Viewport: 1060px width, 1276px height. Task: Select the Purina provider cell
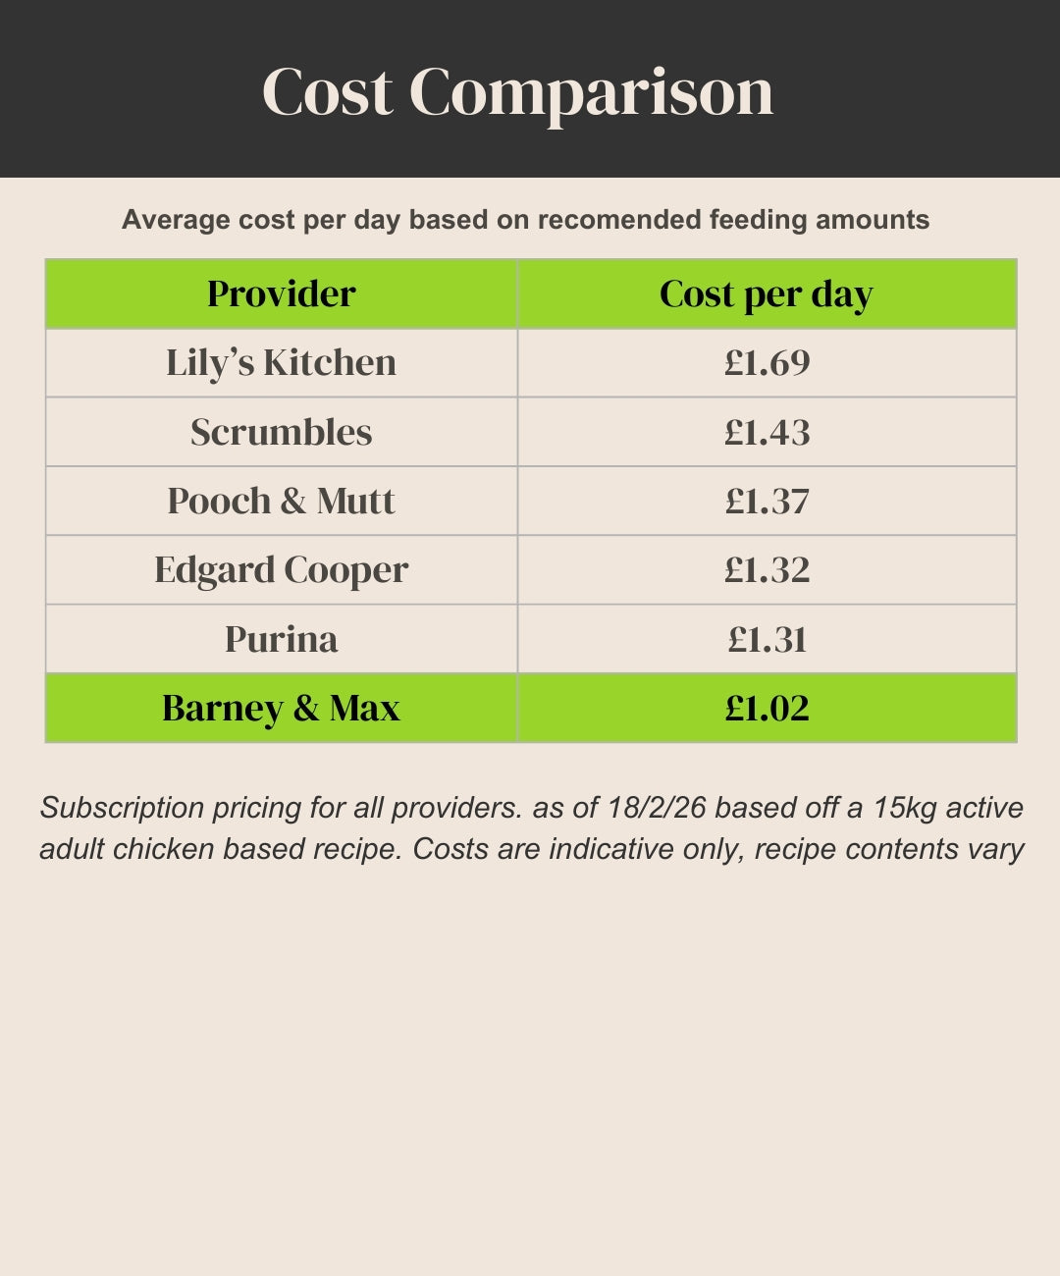click(x=281, y=639)
